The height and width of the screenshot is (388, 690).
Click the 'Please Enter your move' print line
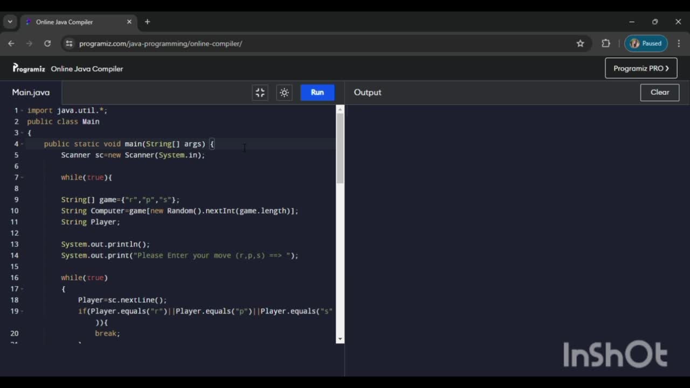tap(180, 255)
